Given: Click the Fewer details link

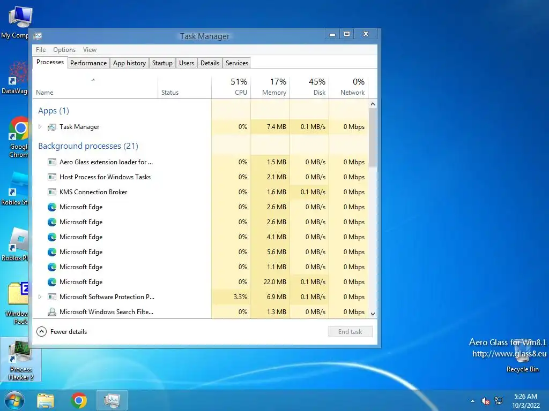Looking at the screenshot, I should 69,332.
